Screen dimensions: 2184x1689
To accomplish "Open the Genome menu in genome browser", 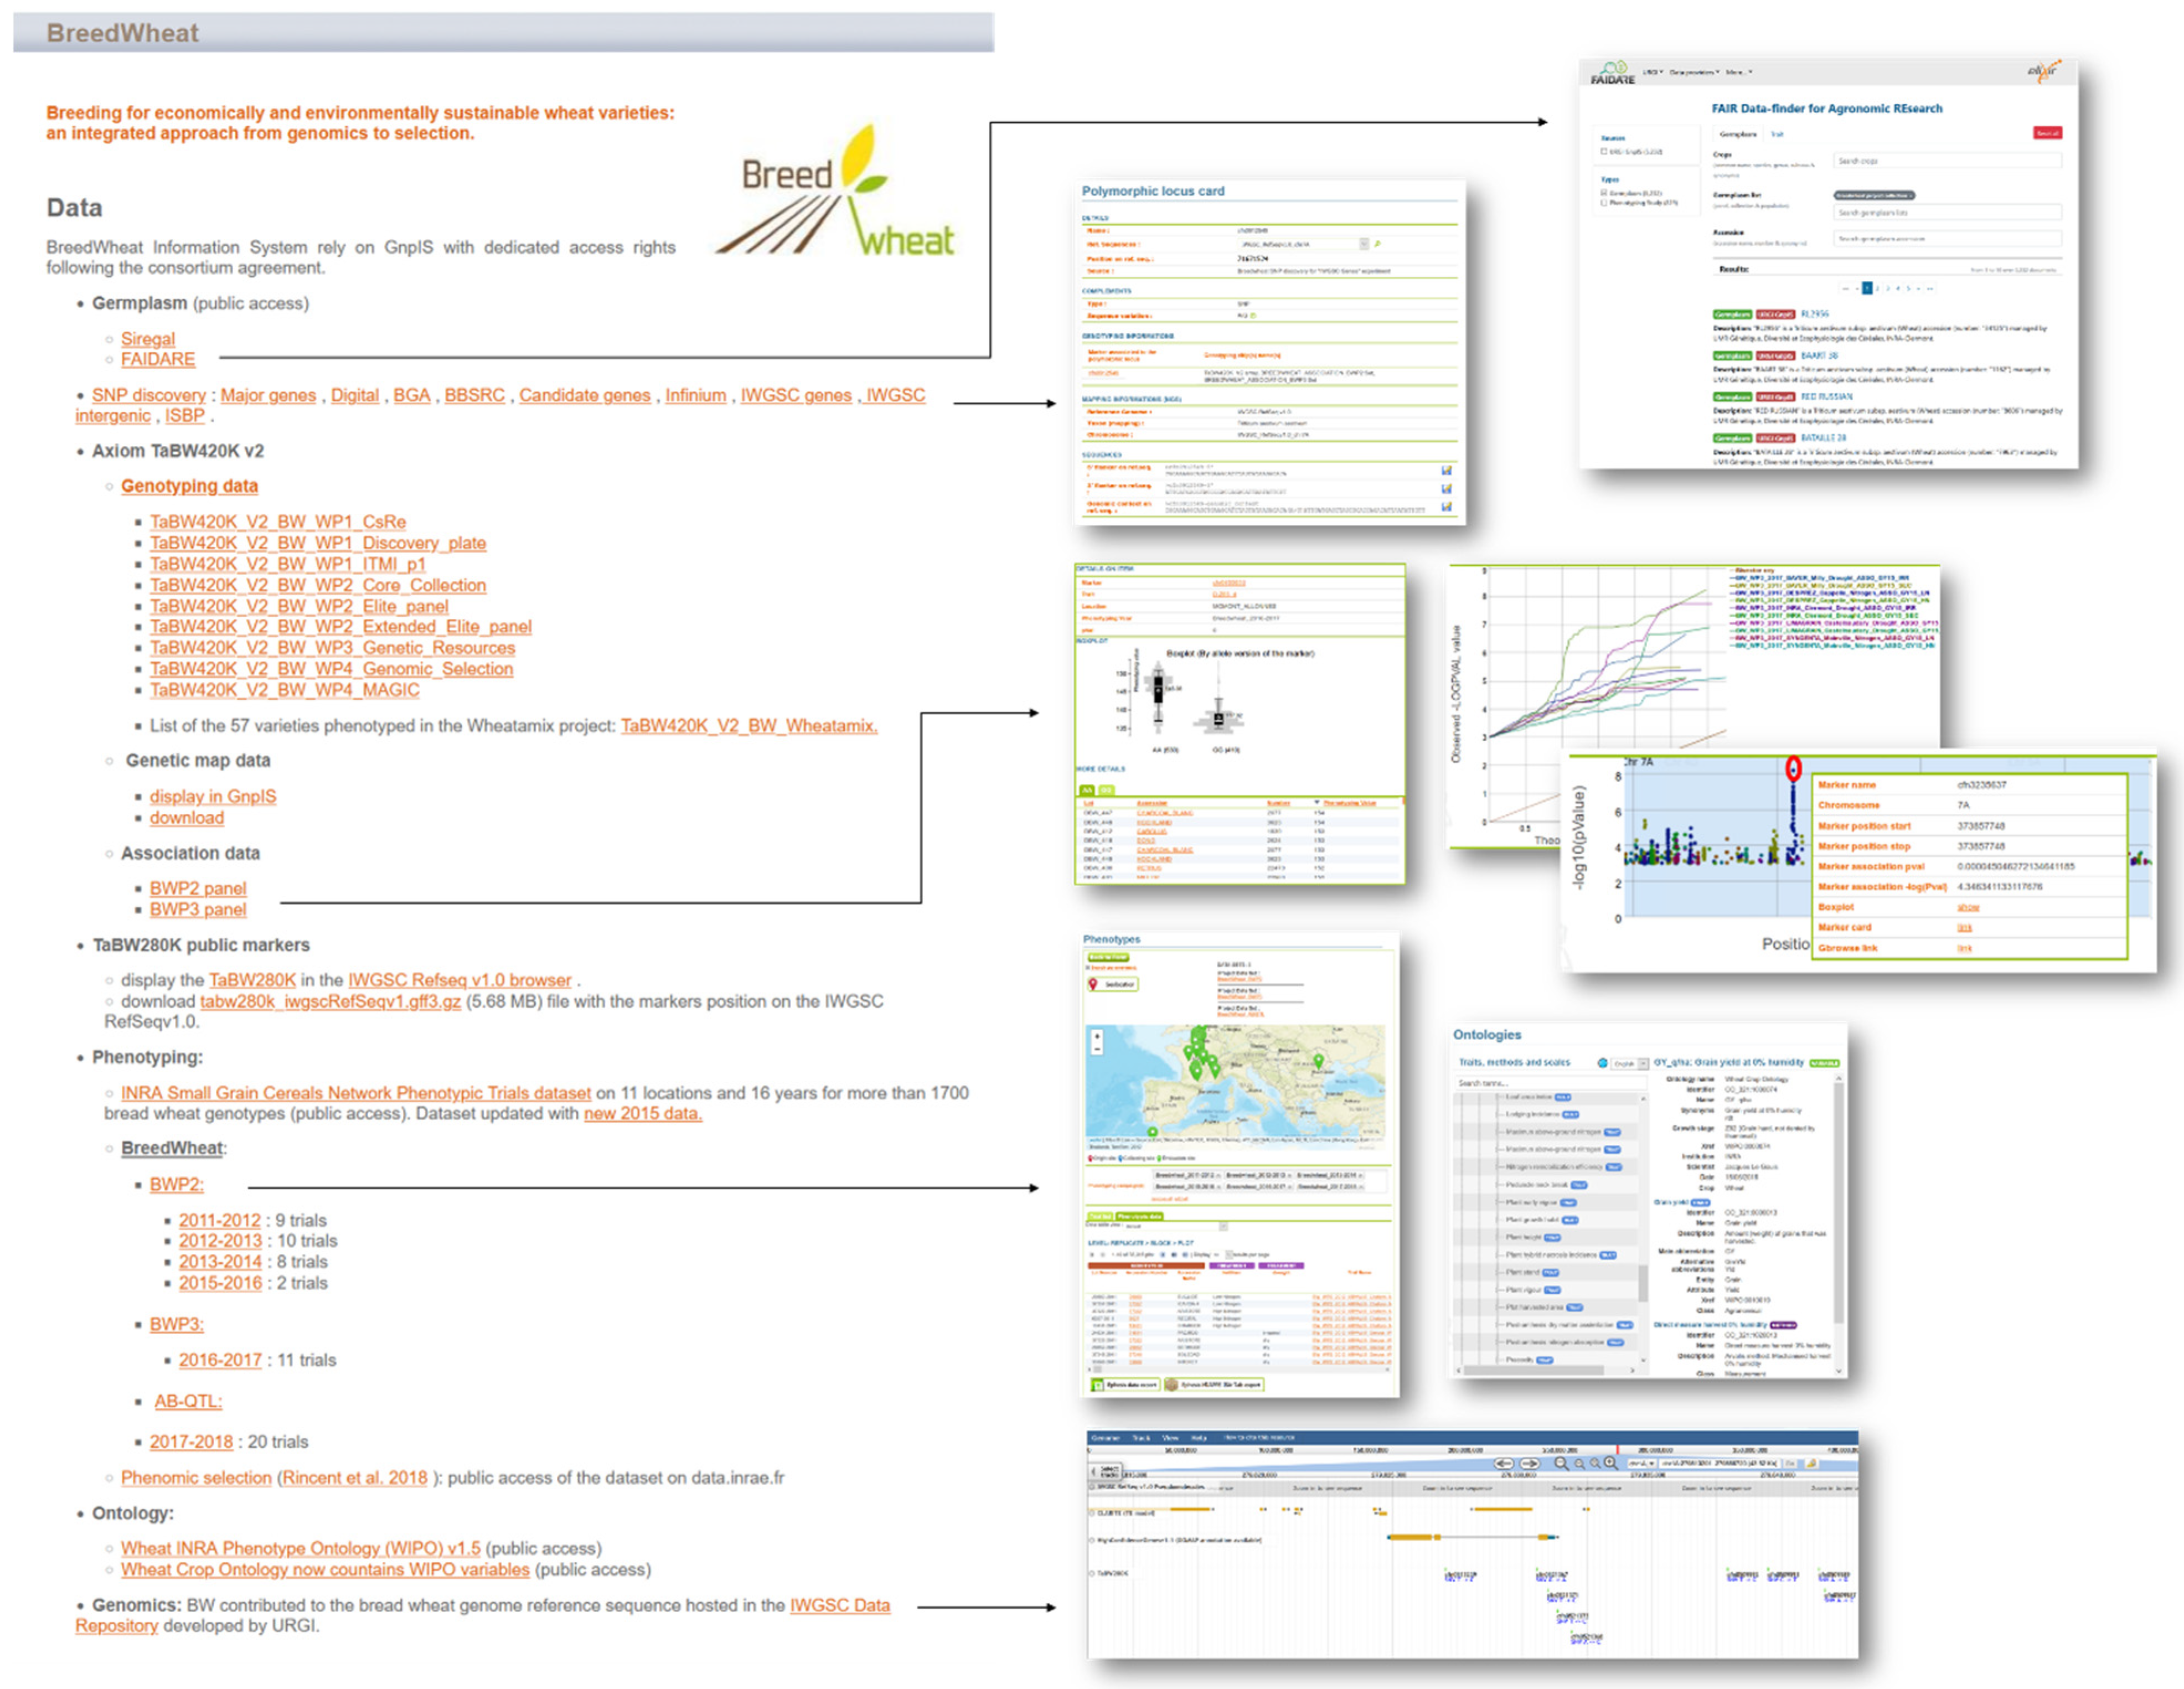I will pos(1105,1438).
